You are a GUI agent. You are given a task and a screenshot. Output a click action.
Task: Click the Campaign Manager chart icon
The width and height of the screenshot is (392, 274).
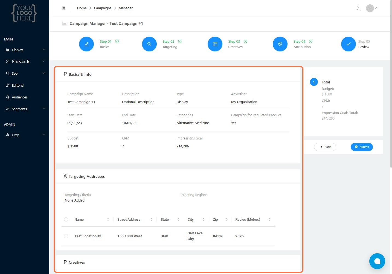65,24
